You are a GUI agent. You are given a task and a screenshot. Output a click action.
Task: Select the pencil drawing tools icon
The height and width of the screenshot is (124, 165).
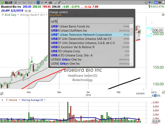click(59, 2)
